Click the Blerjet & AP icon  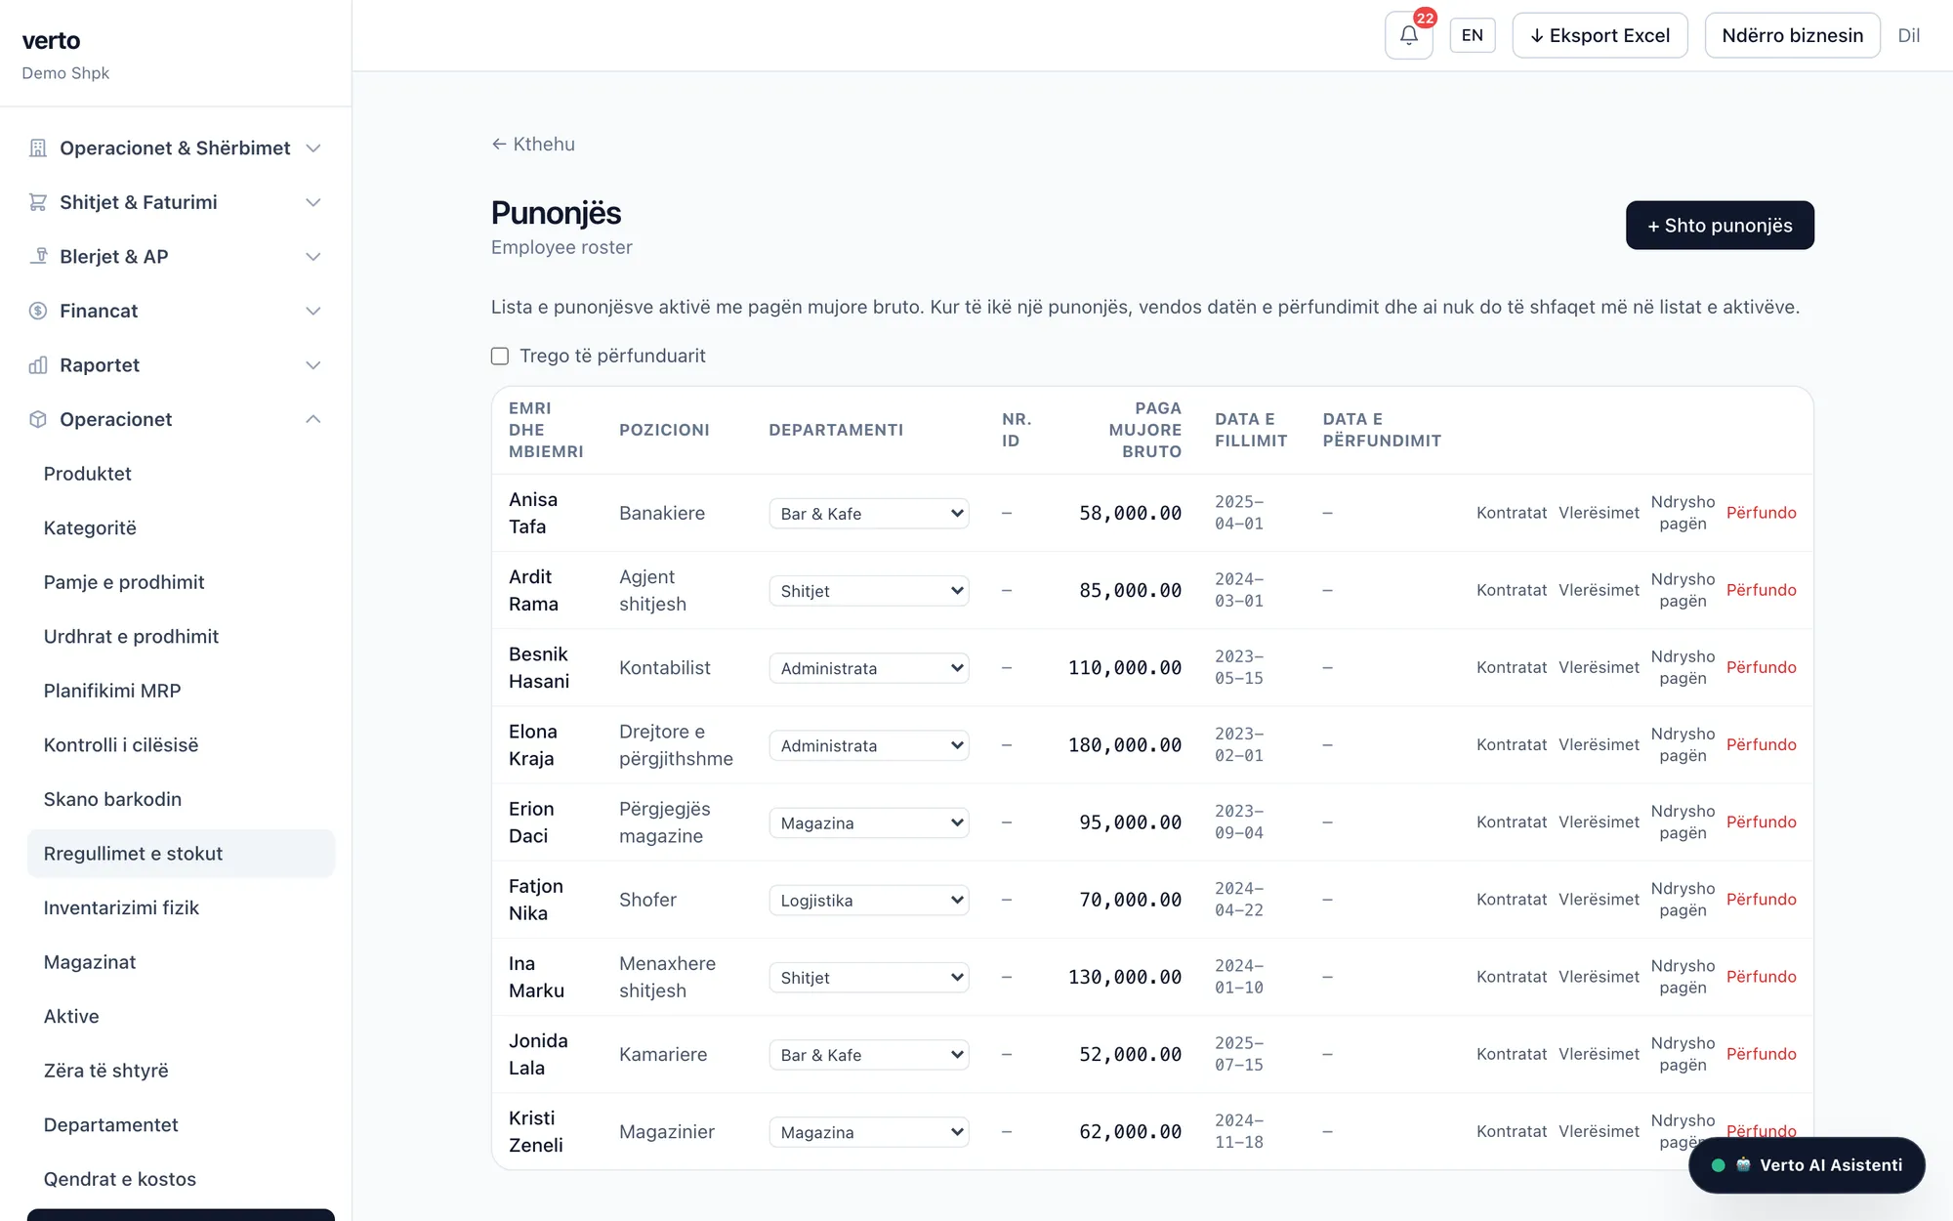point(38,256)
